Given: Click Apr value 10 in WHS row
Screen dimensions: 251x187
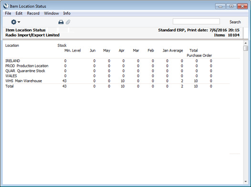Looking at the screenshot, I should (123, 81).
